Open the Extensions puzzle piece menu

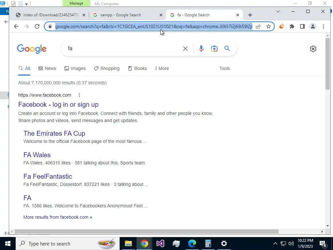(x=292, y=26)
